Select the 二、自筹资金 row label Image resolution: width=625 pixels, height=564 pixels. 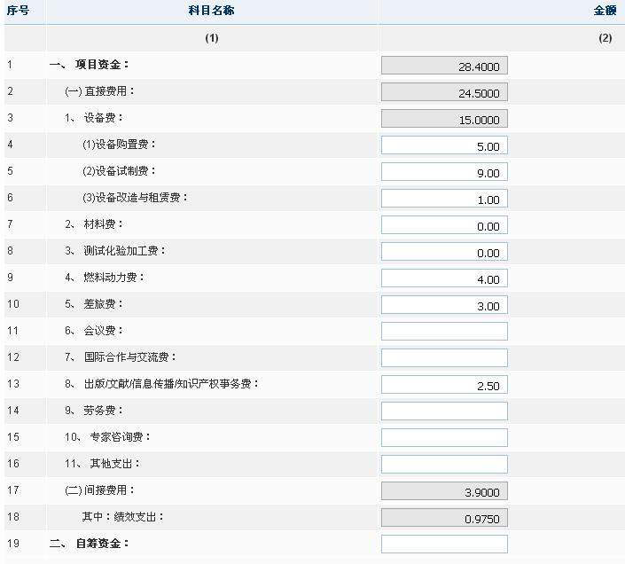tap(90, 544)
